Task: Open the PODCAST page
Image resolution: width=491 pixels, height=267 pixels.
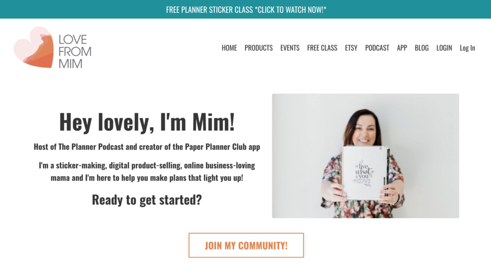Action: tap(377, 48)
